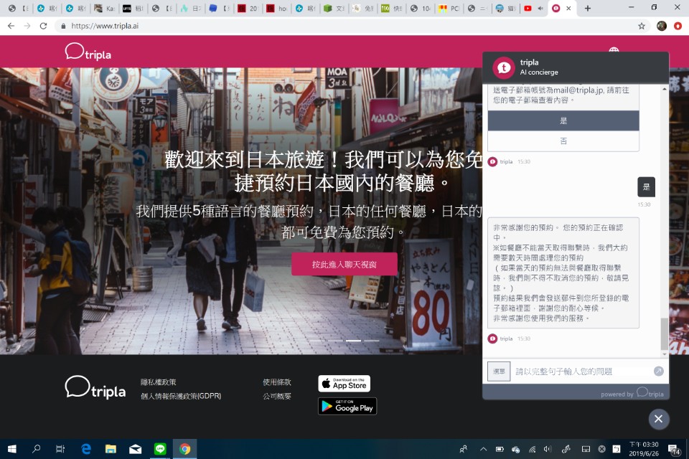The image size is (689, 459).
Task: Select the highlighted third carousel slide indicator
Action: point(353,341)
